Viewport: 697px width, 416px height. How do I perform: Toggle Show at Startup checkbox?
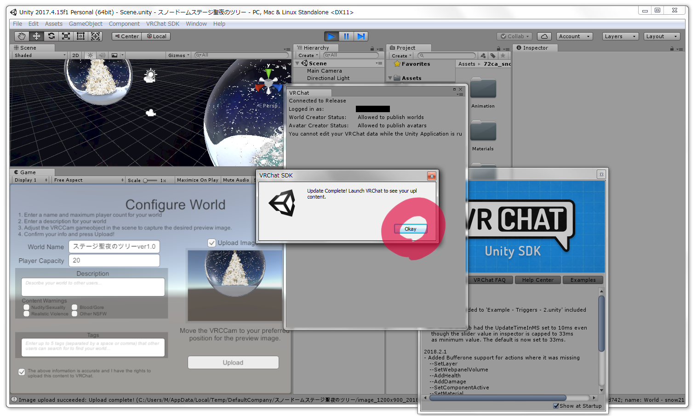coord(556,406)
